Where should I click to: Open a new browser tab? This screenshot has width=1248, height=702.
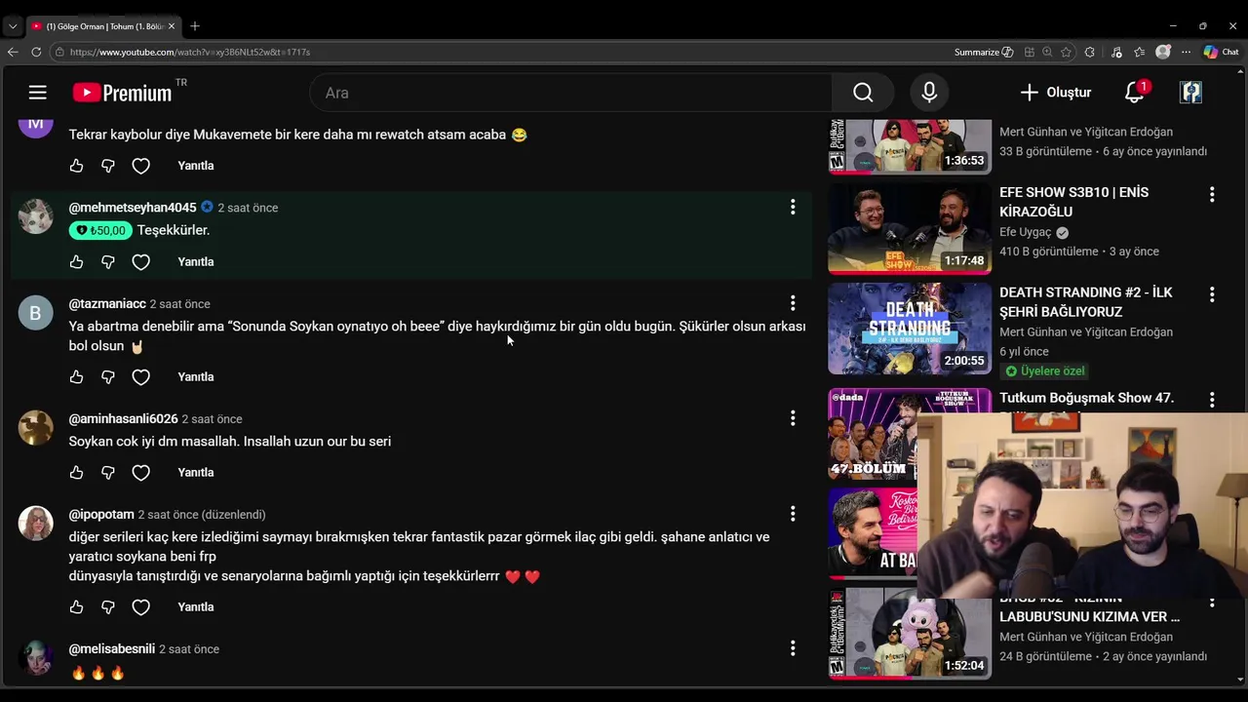195,26
